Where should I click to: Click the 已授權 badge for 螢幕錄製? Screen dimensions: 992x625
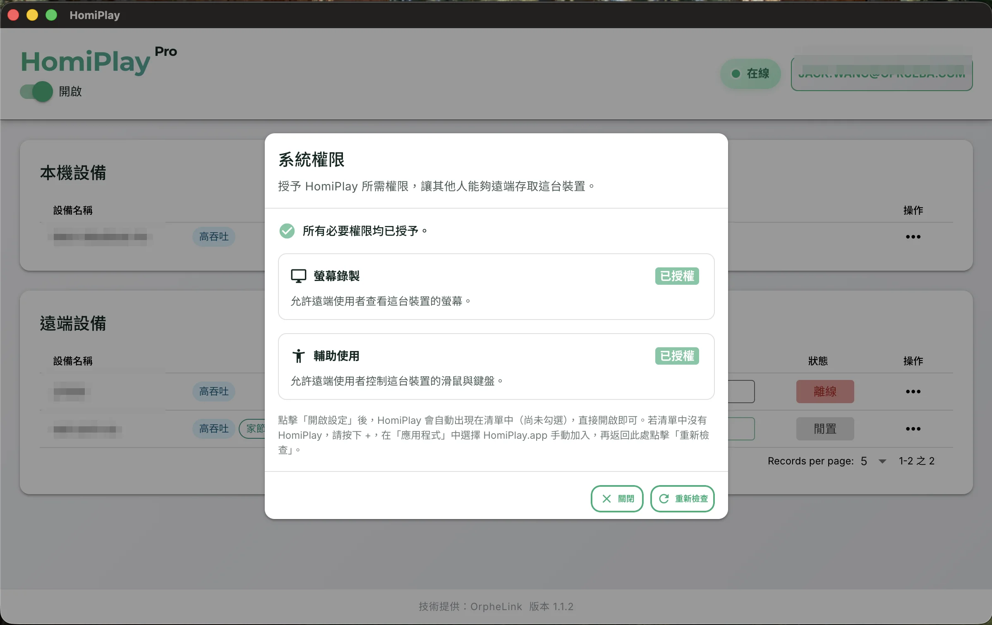coord(677,276)
